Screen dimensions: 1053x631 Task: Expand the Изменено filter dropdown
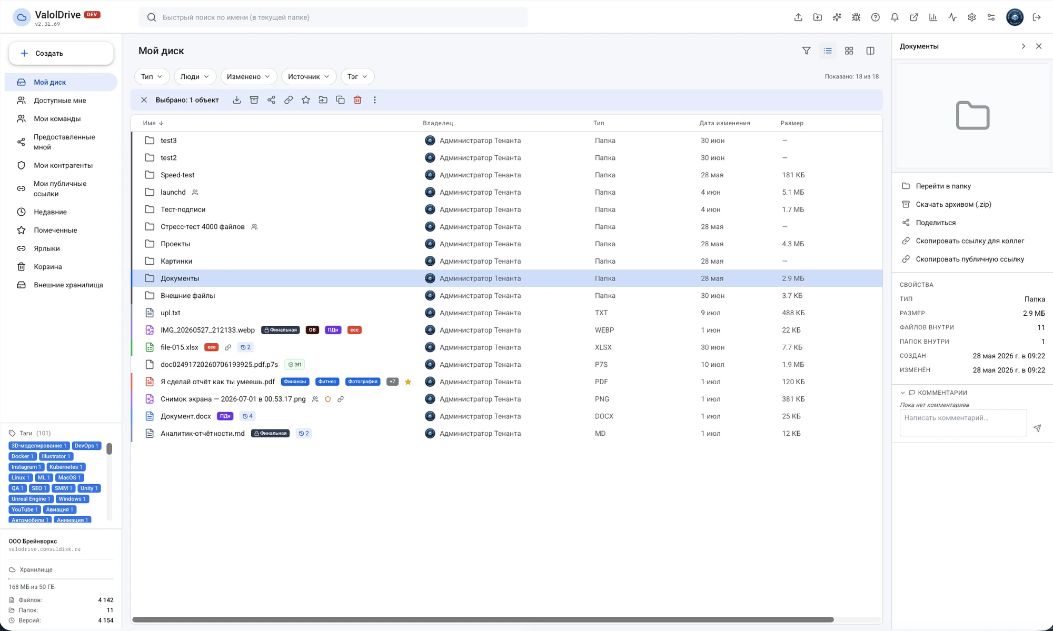pos(248,76)
